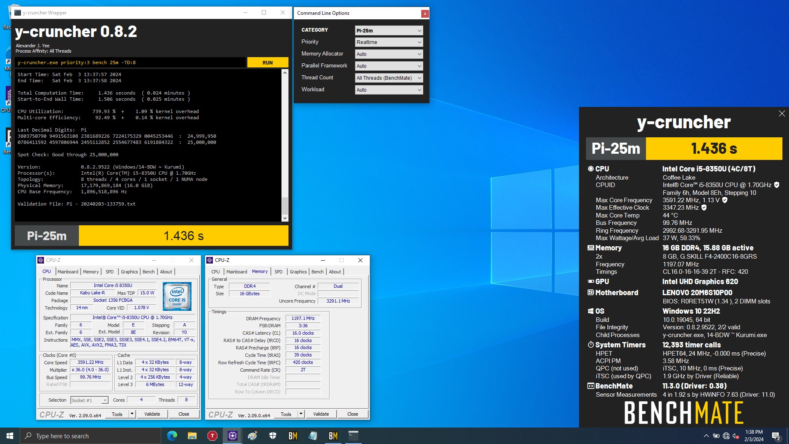
Task: Open SPD tab in CPU-Z CPU window
Action: click(109, 272)
